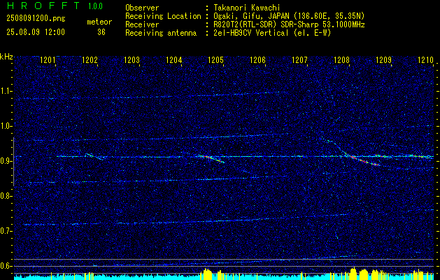The width and height of the screenshot is (440, 280).
Task: Click time marker 1201
Action: [x=48, y=60]
